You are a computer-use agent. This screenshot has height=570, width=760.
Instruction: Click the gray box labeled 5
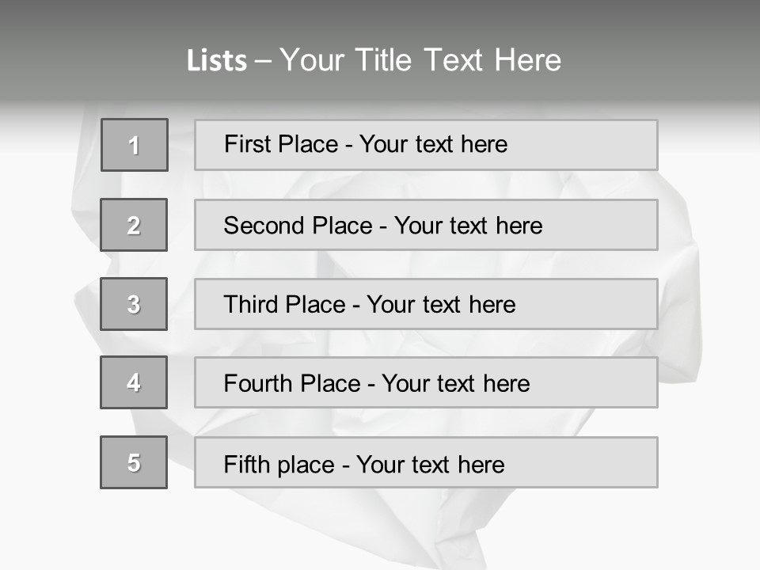pyautogui.click(x=134, y=462)
